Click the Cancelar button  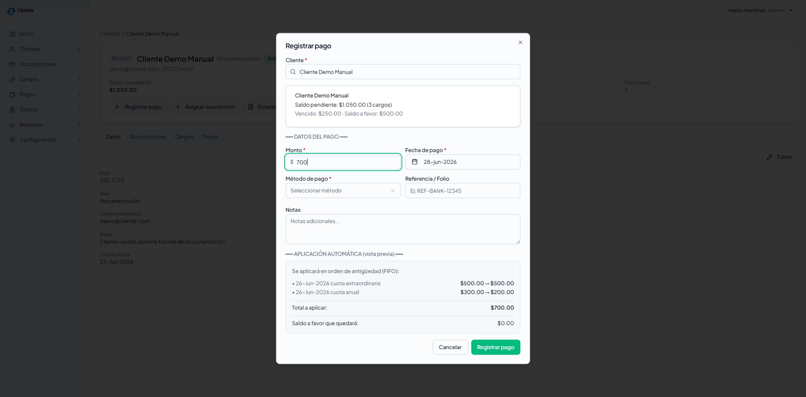pyautogui.click(x=450, y=347)
